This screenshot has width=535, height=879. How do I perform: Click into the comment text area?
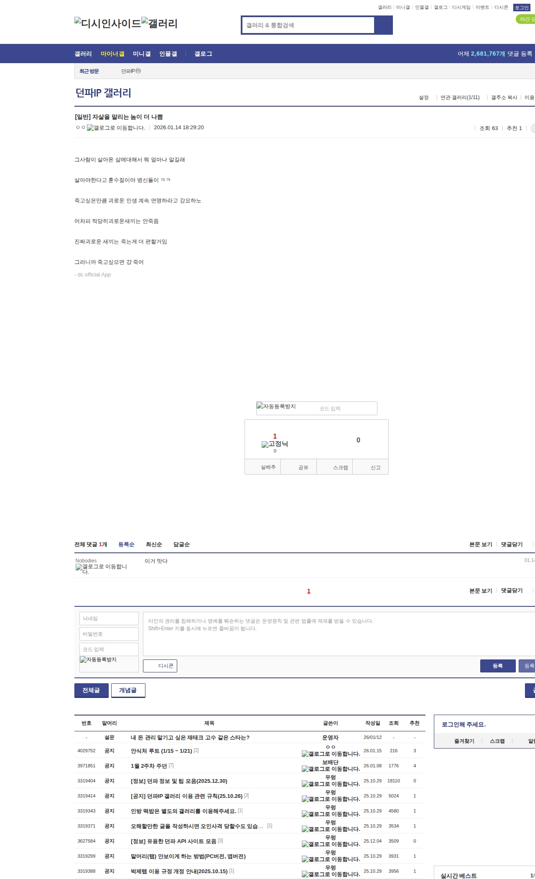pos(339,634)
